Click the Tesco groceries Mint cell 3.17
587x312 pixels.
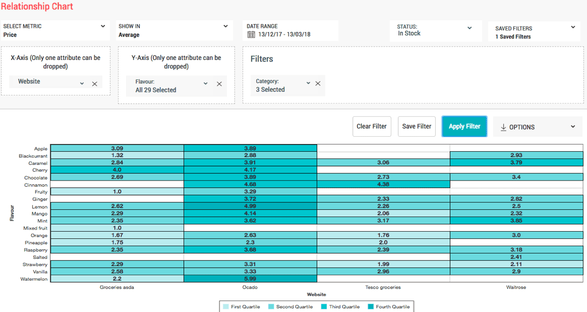(x=384, y=221)
